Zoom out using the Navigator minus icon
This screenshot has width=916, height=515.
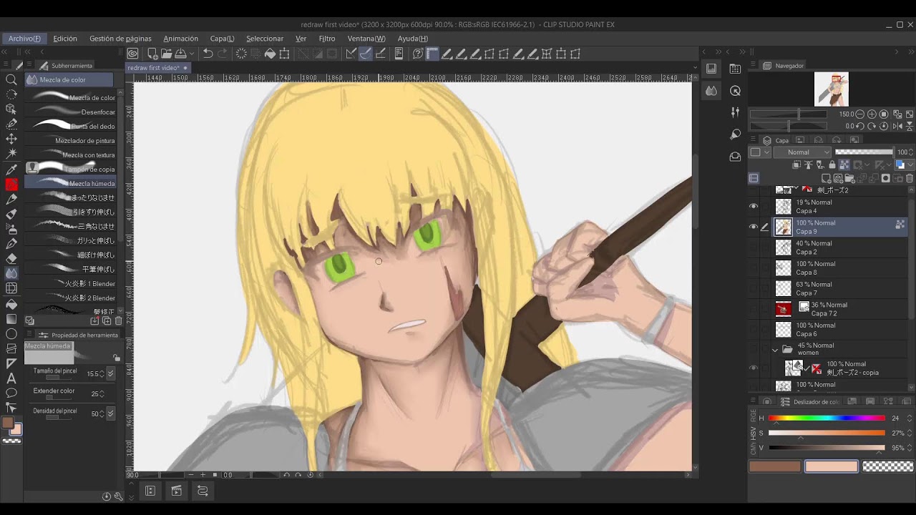click(x=859, y=114)
